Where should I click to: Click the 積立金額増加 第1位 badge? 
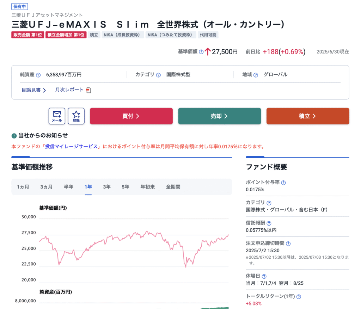[66, 35]
